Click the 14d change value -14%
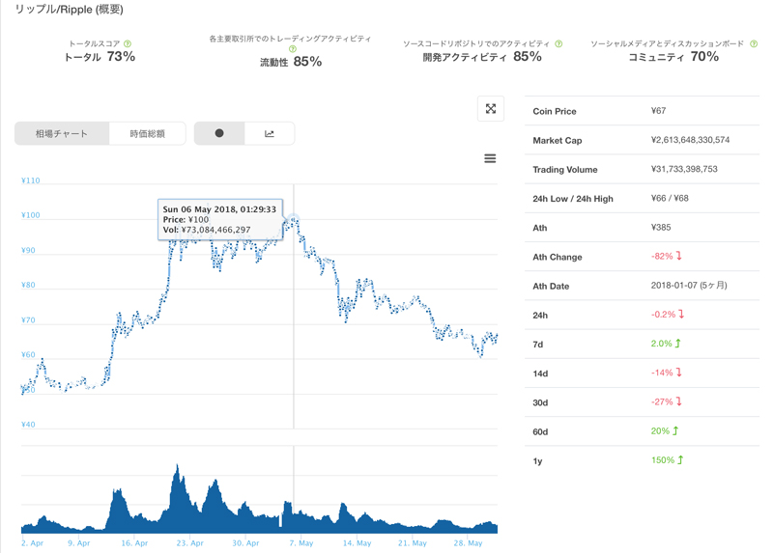The width and height of the screenshot is (773, 553). click(666, 373)
